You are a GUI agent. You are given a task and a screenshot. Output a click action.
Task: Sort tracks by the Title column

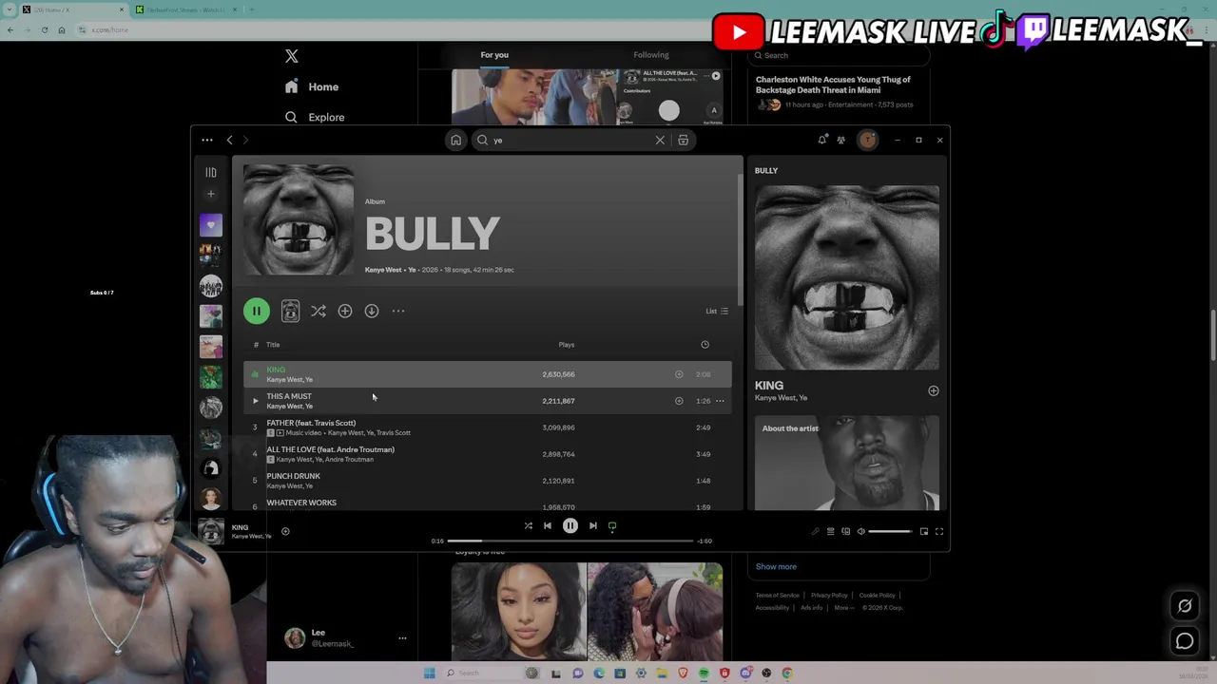[x=273, y=345]
